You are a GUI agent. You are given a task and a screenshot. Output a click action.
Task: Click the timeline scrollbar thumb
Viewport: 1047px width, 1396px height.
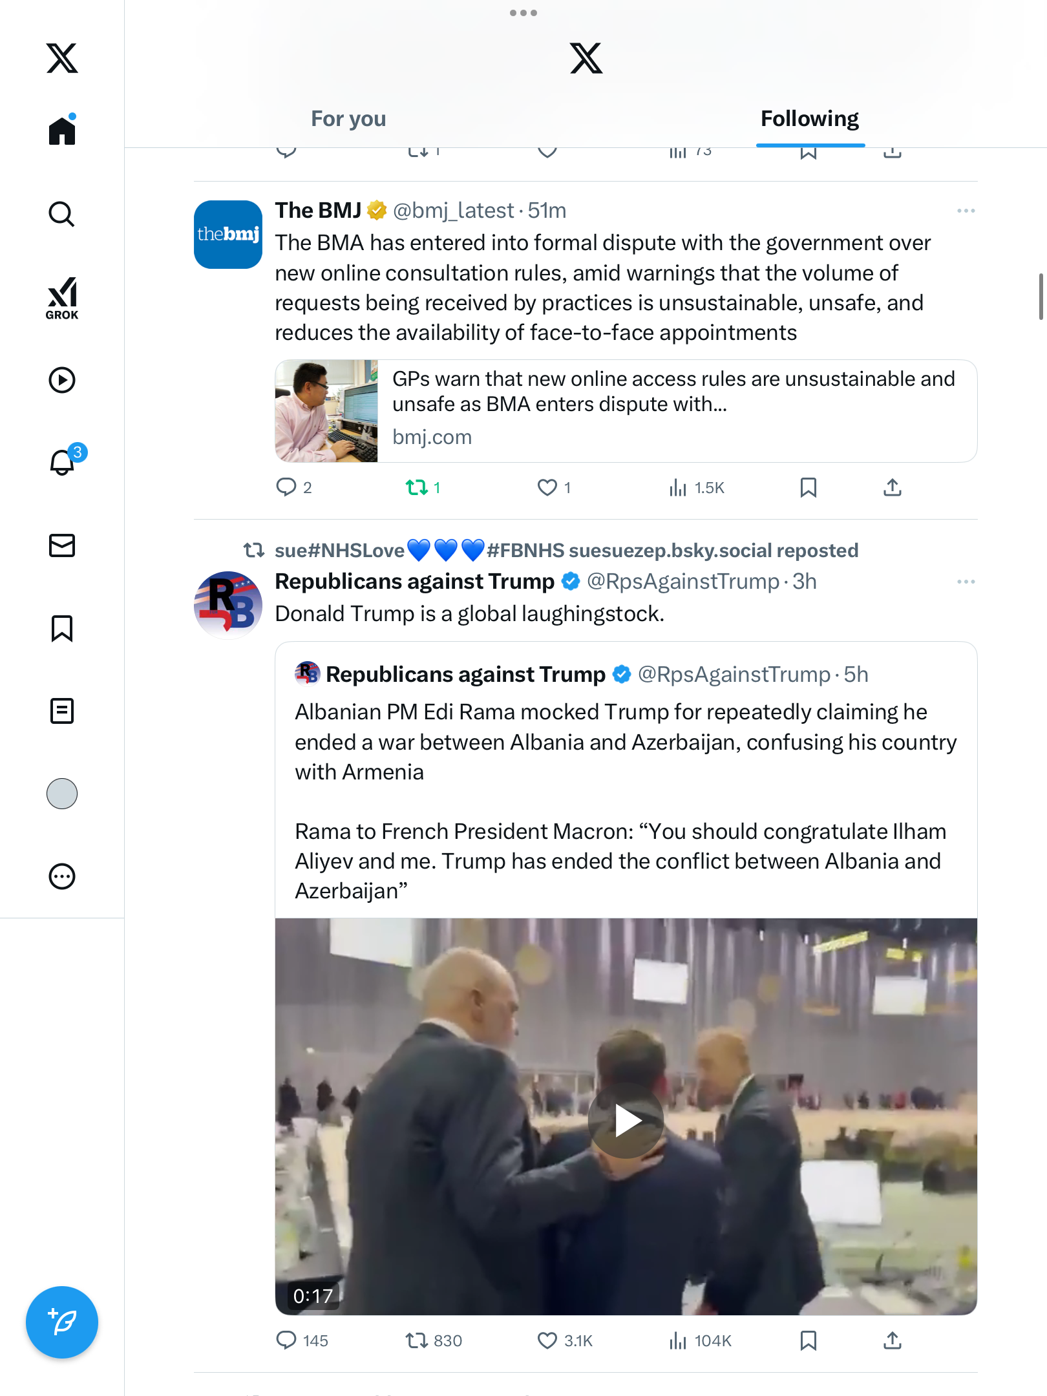pyautogui.click(x=1041, y=297)
